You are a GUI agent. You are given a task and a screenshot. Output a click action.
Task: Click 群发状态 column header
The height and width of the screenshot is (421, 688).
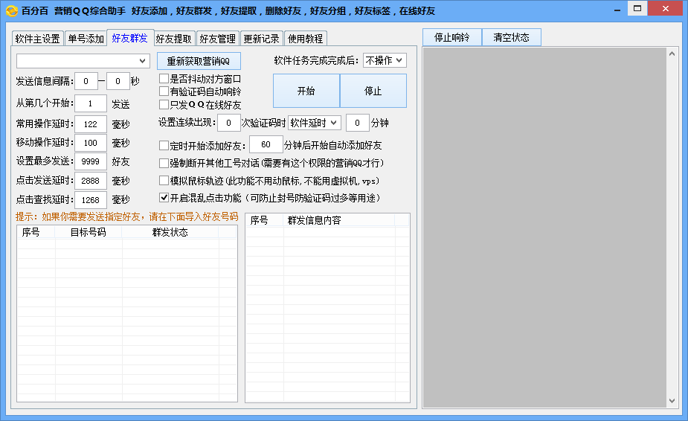170,232
